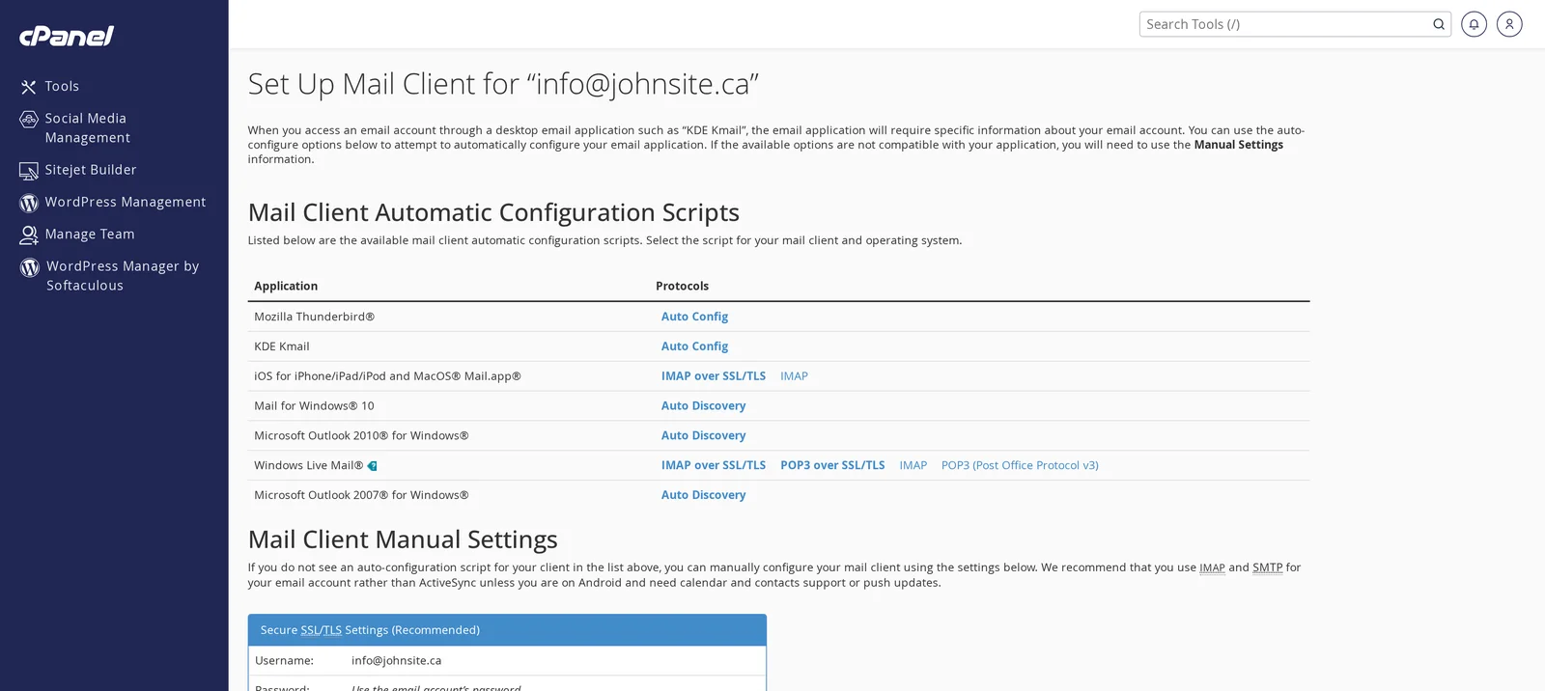
Task: Click the Secure SSL/TLS Settings (Recommended) header
Action: click(x=507, y=630)
